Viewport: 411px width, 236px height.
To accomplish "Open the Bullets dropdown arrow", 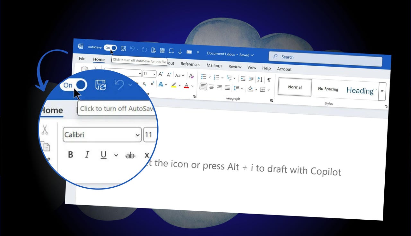I will [209, 77].
